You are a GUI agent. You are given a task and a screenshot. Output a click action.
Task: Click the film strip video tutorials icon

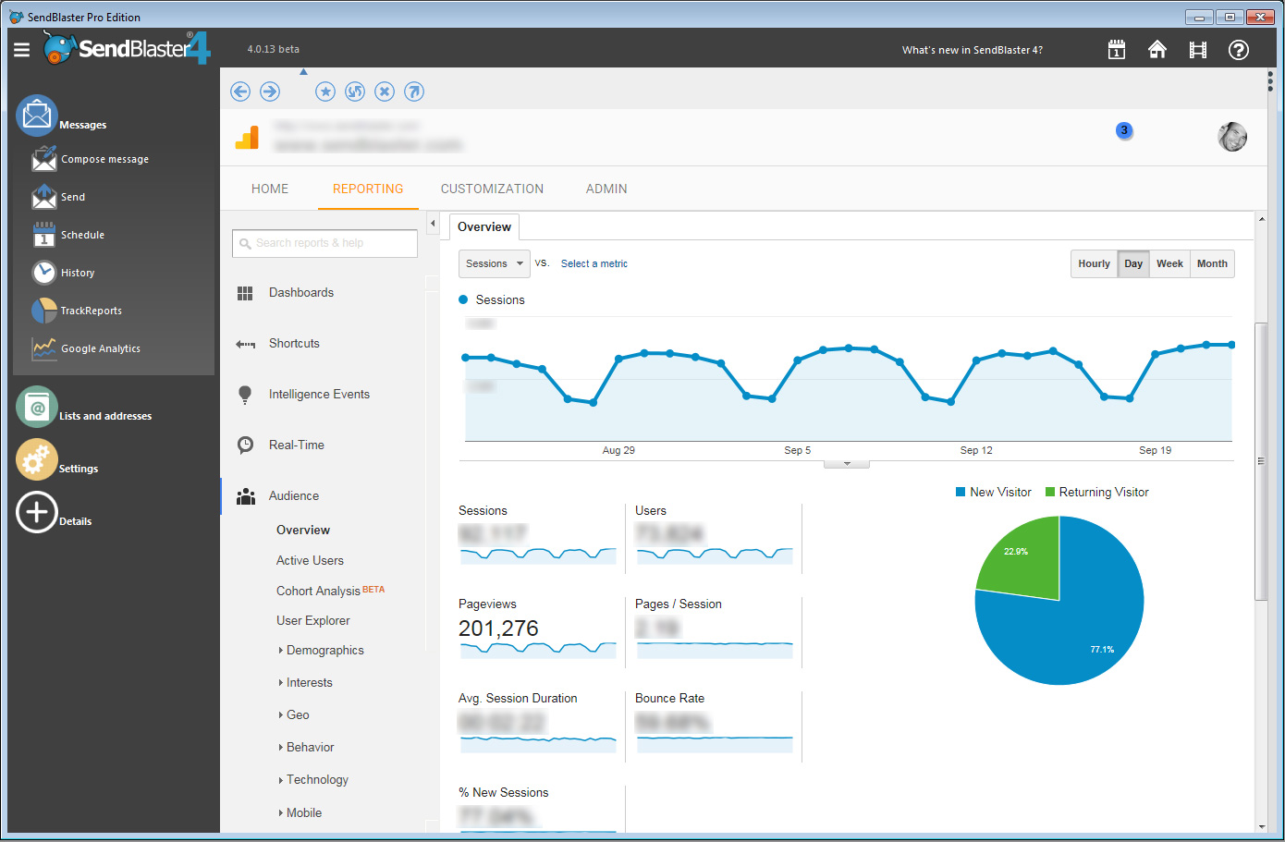coord(1198,50)
